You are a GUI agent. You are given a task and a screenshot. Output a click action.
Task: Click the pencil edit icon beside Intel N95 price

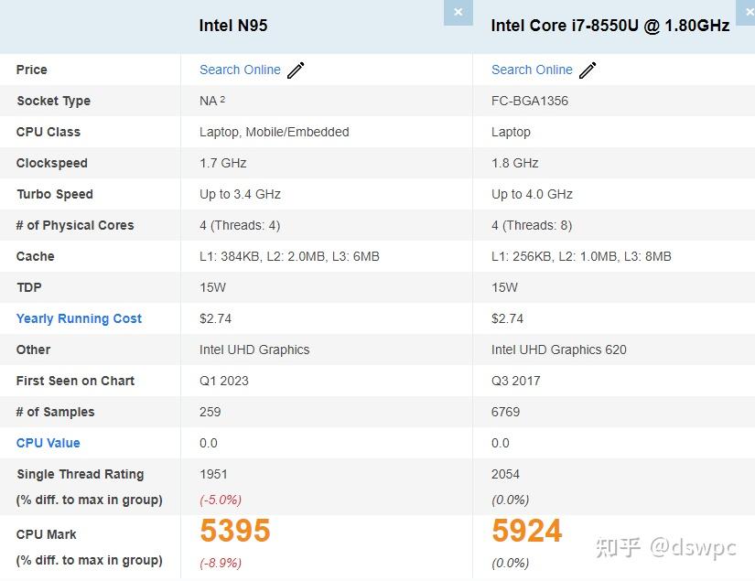coord(295,69)
